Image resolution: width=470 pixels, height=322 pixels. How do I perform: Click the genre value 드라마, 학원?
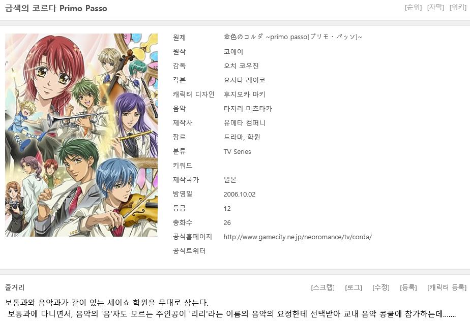click(x=242, y=137)
